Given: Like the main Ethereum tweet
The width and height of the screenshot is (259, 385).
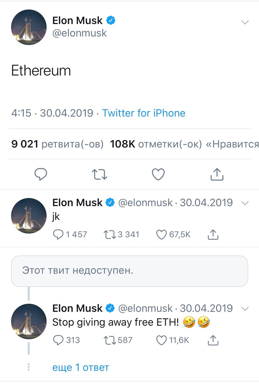Looking at the screenshot, I should tap(158, 174).
